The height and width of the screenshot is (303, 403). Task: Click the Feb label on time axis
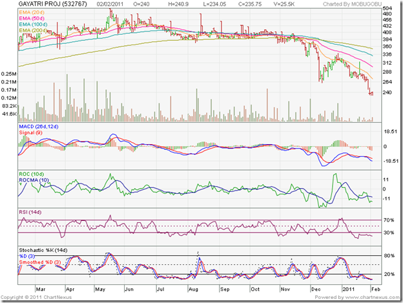click(x=376, y=289)
